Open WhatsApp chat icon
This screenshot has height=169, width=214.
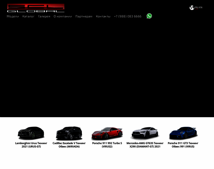point(149,16)
